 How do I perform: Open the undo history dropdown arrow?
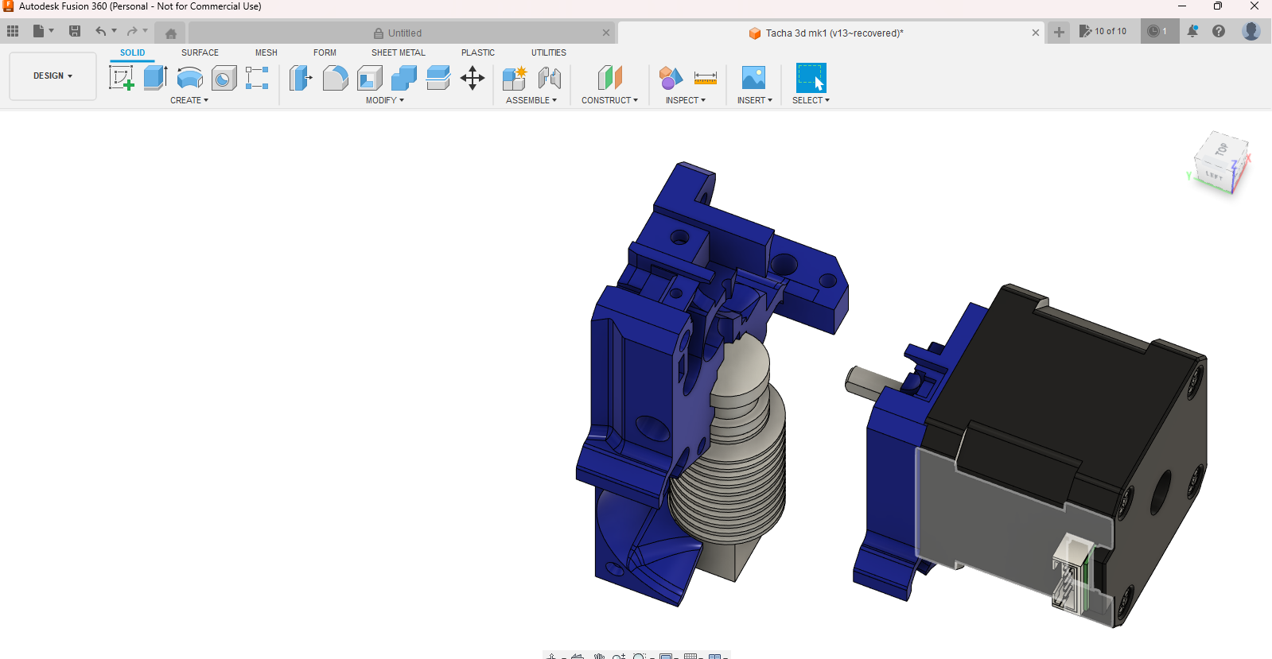click(115, 31)
